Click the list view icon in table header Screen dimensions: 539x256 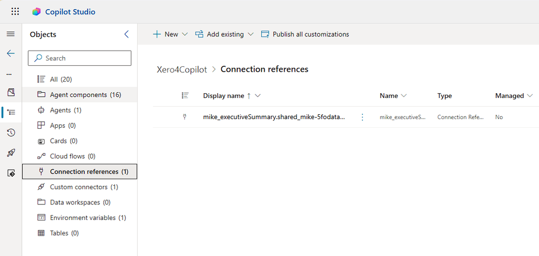pos(185,96)
